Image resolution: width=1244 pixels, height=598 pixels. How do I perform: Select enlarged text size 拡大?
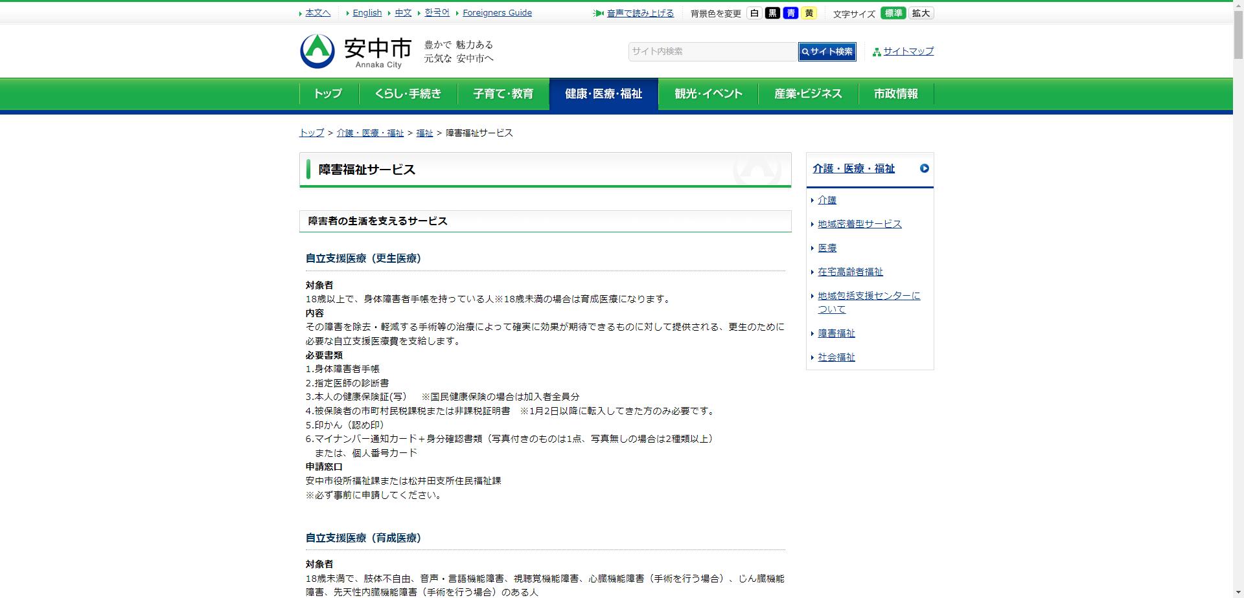pos(921,13)
